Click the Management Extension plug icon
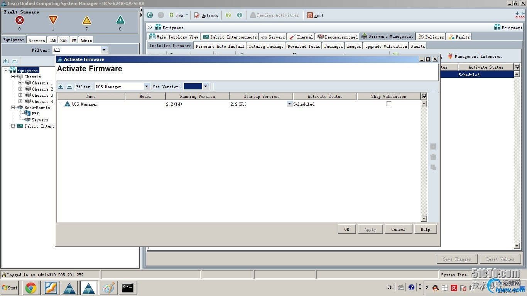The height and width of the screenshot is (296, 527). click(450, 56)
